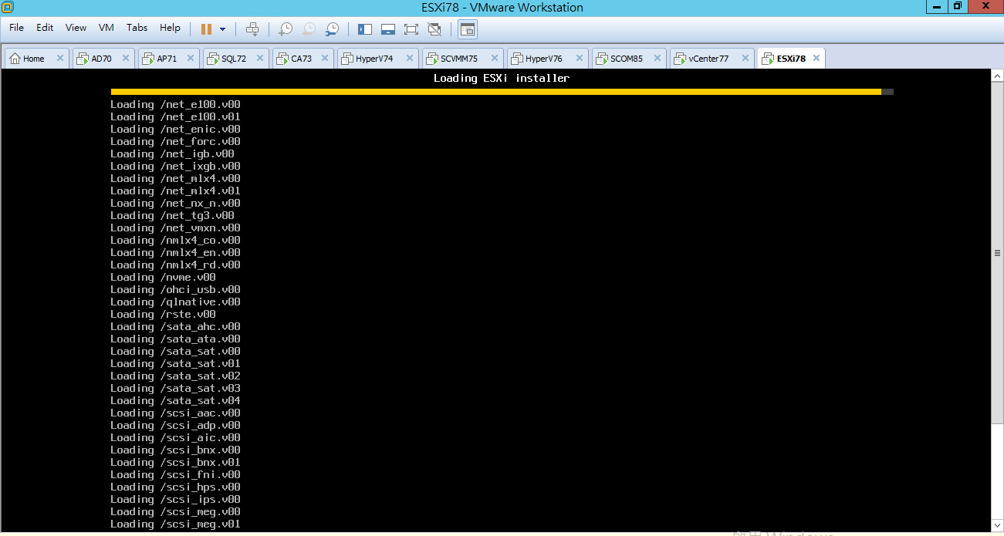Click the Pause/Suspend VM button
The width and height of the screenshot is (1004, 536).
coord(206,29)
